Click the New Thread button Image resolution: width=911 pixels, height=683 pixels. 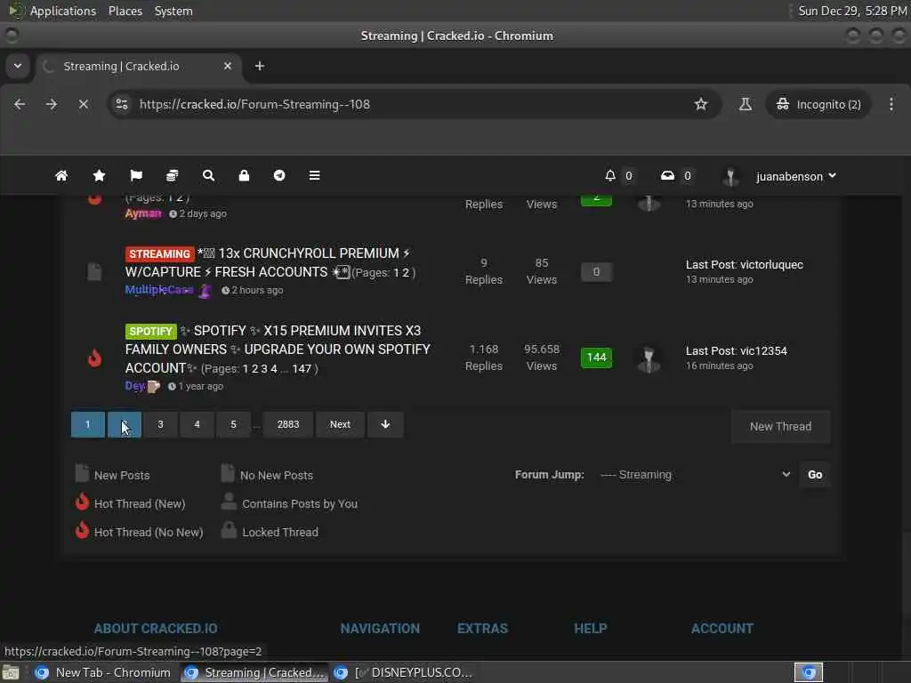click(x=780, y=426)
